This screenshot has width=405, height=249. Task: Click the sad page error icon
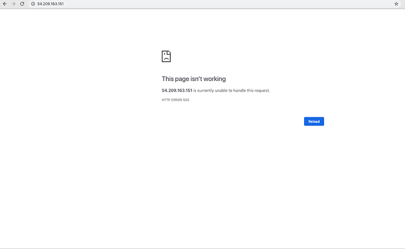tap(166, 56)
